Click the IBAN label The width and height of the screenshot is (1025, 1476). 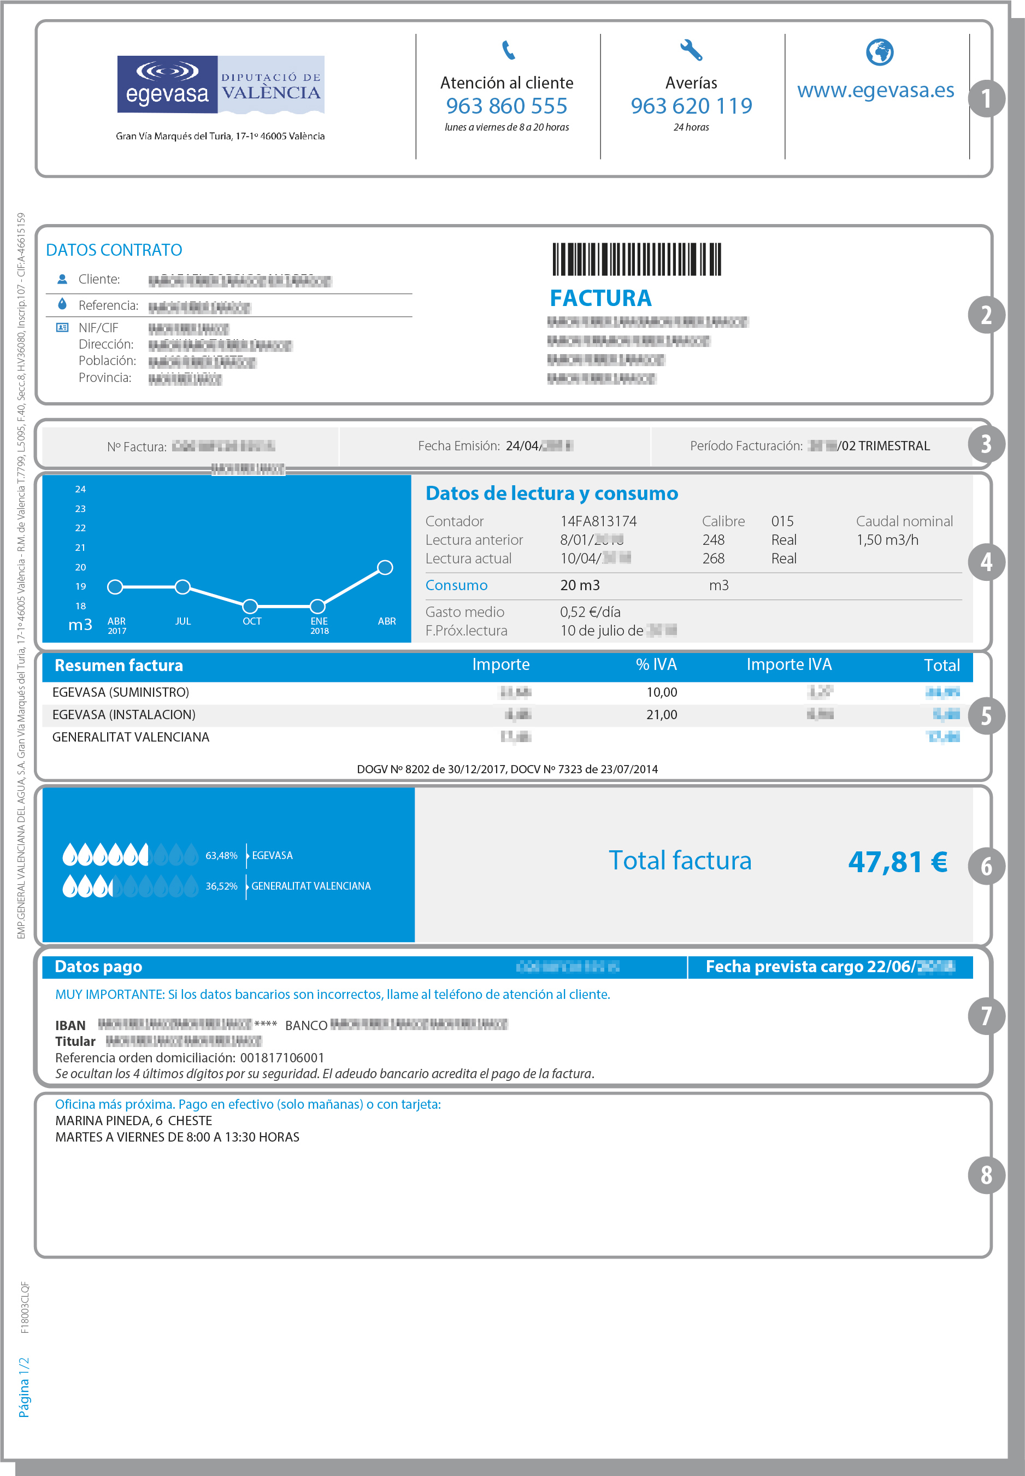click(x=70, y=1025)
